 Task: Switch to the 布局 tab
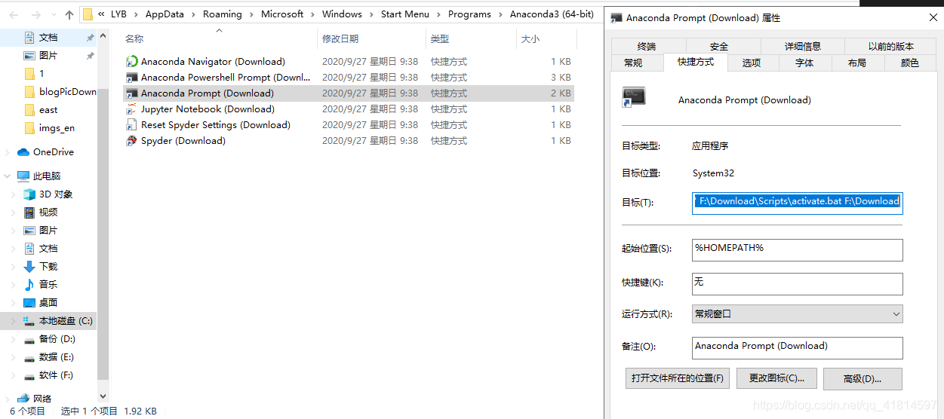pyautogui.click(x=857, y=63)
